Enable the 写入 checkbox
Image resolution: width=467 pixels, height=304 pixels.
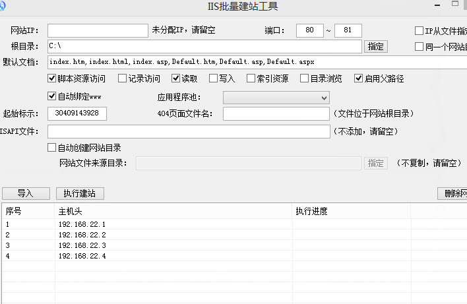(213, 78)
